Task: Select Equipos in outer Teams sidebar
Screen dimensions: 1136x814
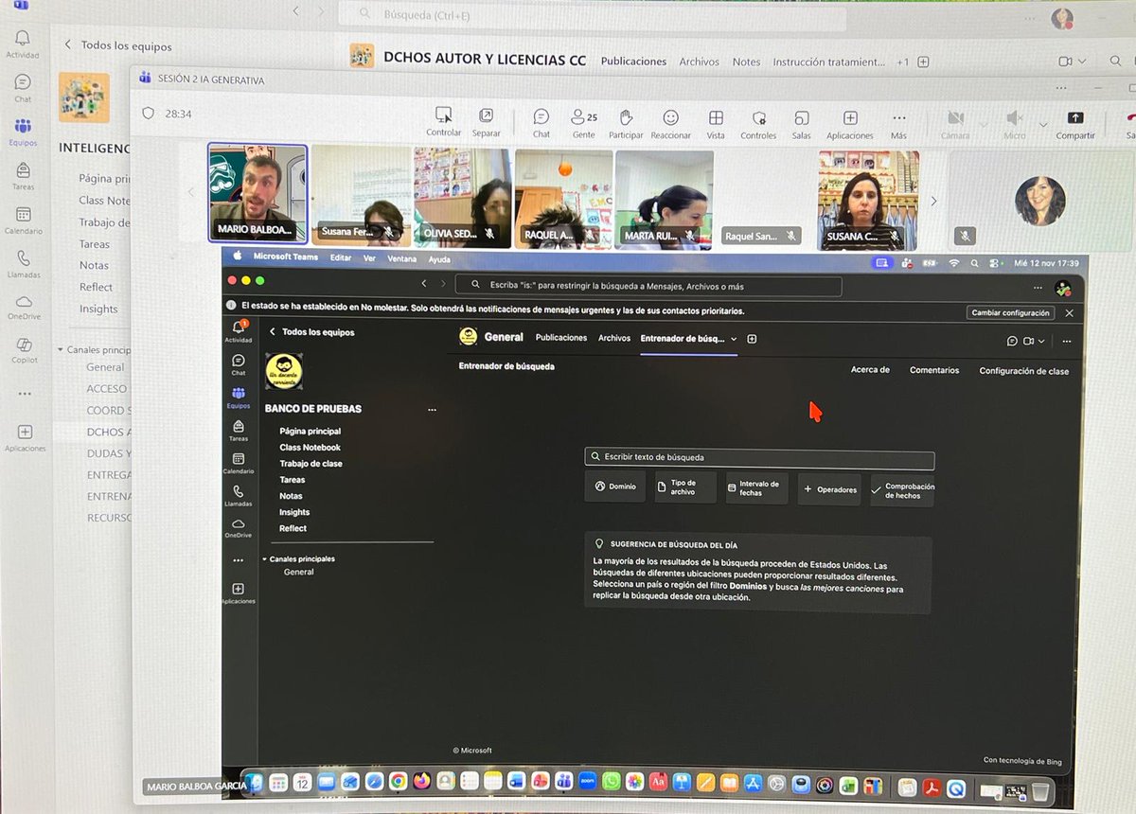Action: [24, 132]
